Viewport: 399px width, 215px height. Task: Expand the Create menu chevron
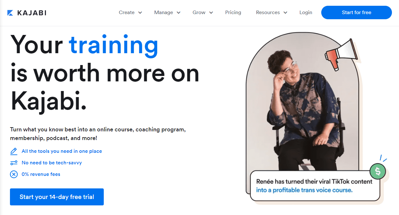[140, 13]
